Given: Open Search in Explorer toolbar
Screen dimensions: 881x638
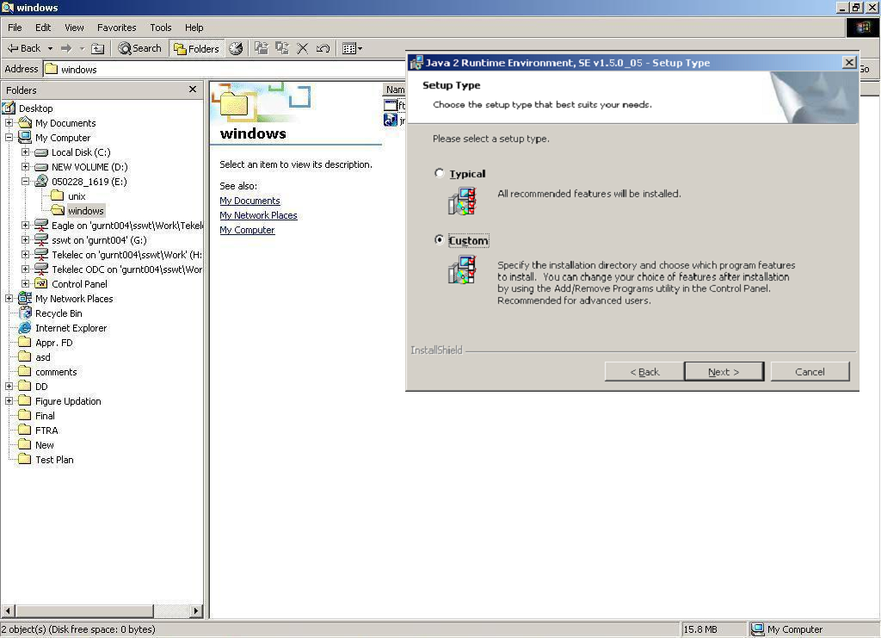Looking at the screenshot, I should point(140,48).
